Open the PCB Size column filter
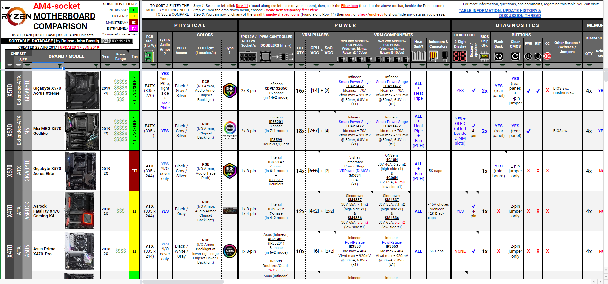The height and width of the screenshot is (284, 608). [x=153, y=66]
